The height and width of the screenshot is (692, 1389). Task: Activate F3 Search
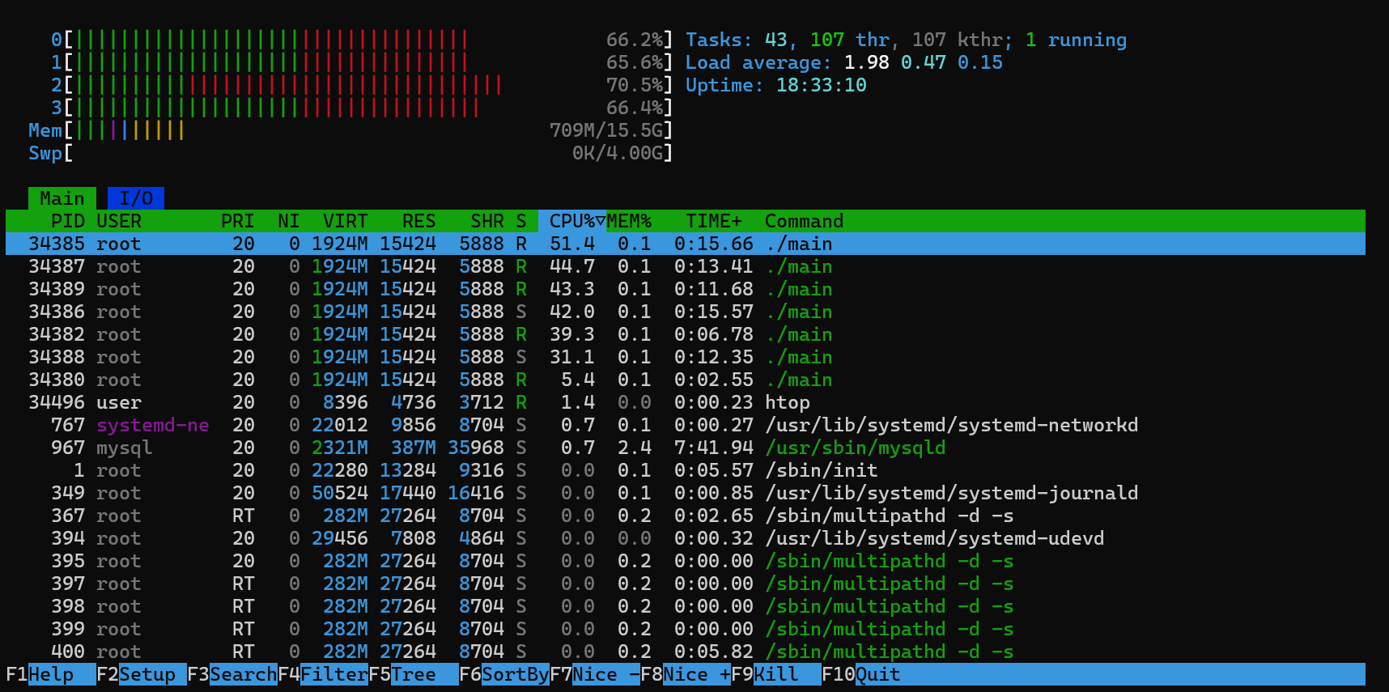tap(232, 674)
